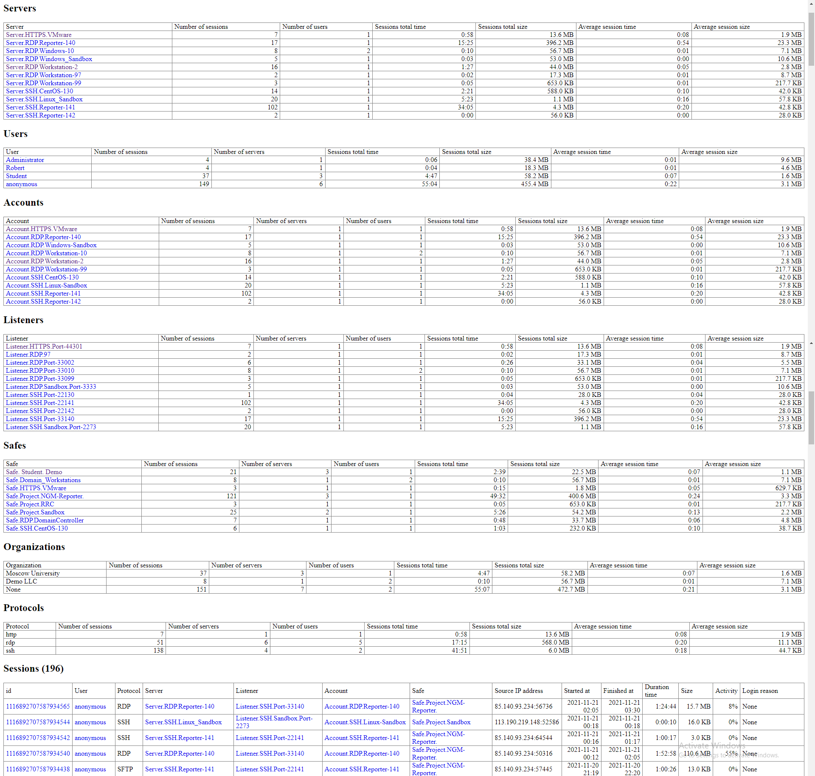Open session id 1116892707587934565
Image resolution: width=815 pixels, height=776 pixels.
[x=38, y=706]
